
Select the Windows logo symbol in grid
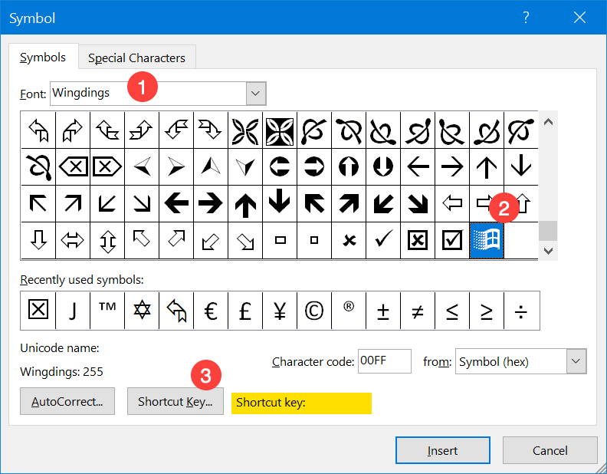(x=487, y=241)
